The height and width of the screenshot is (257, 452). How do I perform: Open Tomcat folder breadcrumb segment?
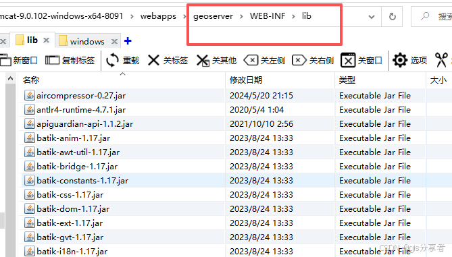coord(61,16)
